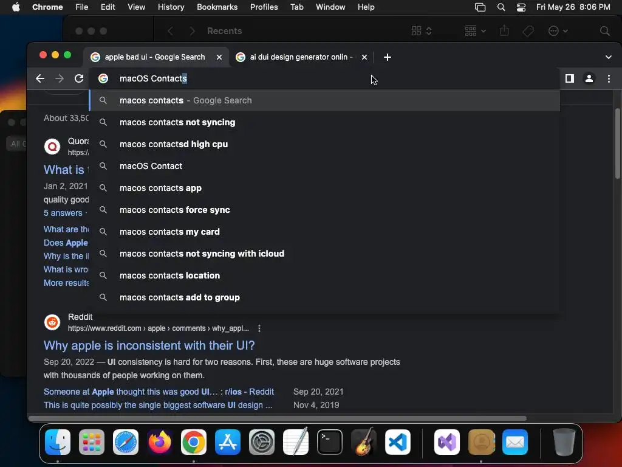Viewport: 622px width, 467px height.
Task: Click the page's horizontal scrollbar at bottom
Action: pyautogui.click(x=277, y=418)
